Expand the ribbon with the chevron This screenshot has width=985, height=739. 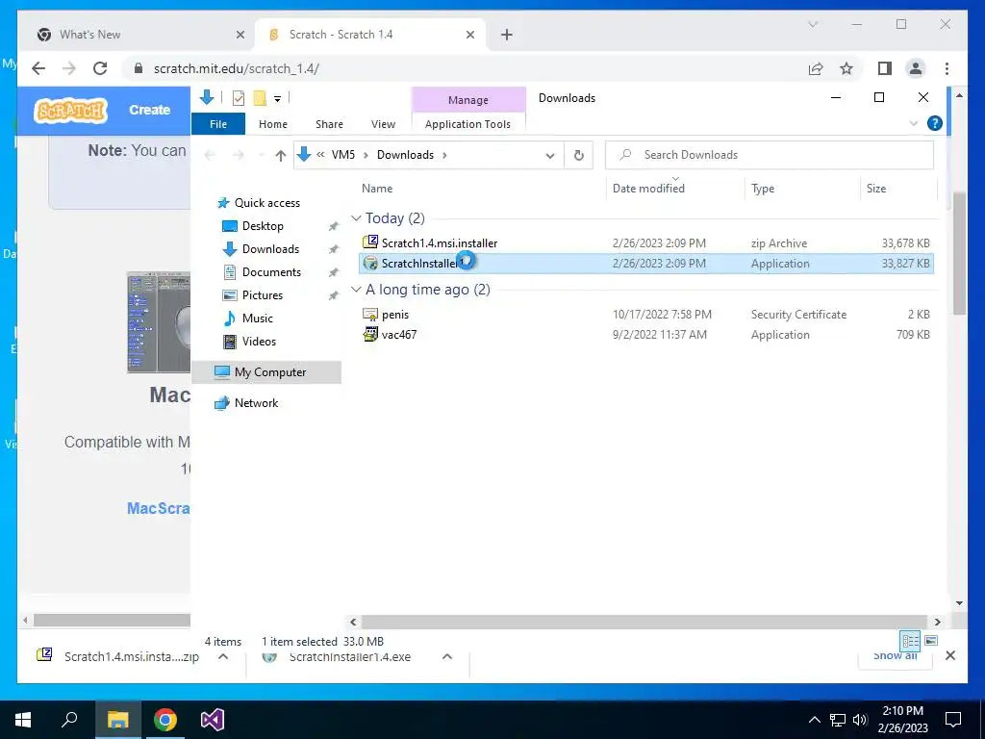[914, 124]
